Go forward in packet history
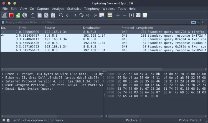Screen dimensions: 208x123 (75, 15)
